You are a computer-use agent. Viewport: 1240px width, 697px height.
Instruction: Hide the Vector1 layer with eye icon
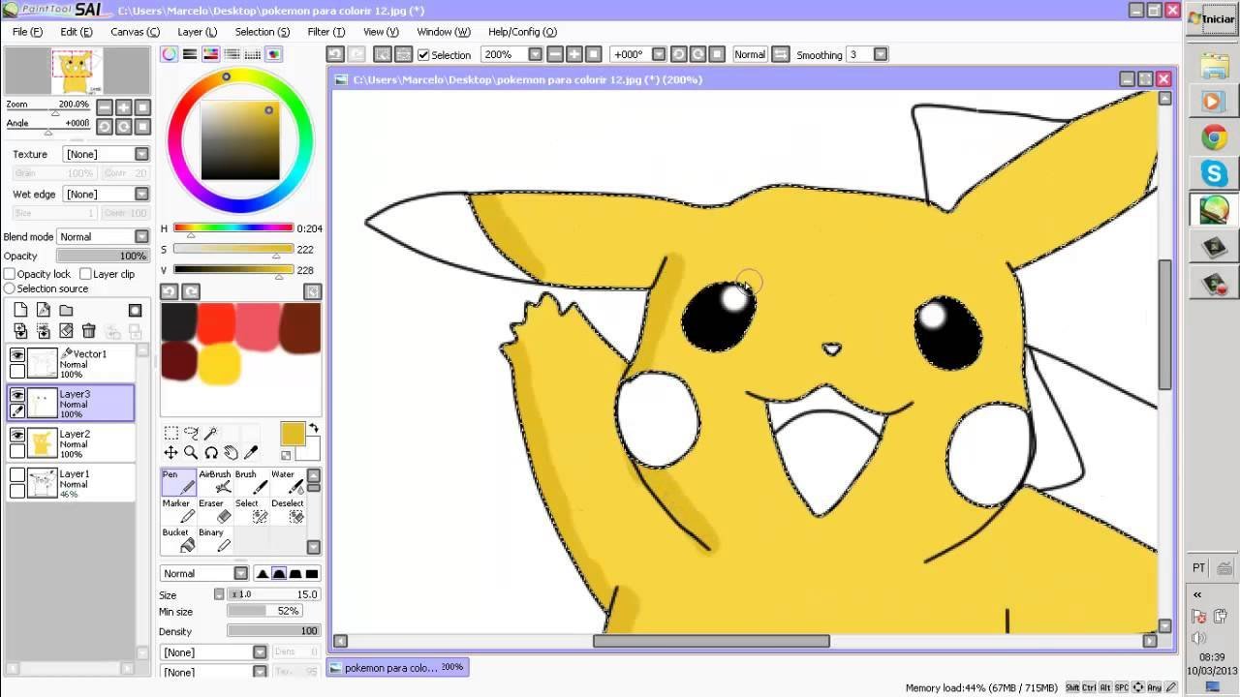click(x=17, y=355)
